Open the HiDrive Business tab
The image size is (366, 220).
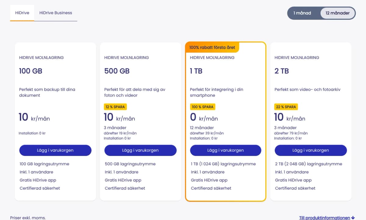[56, 13]
